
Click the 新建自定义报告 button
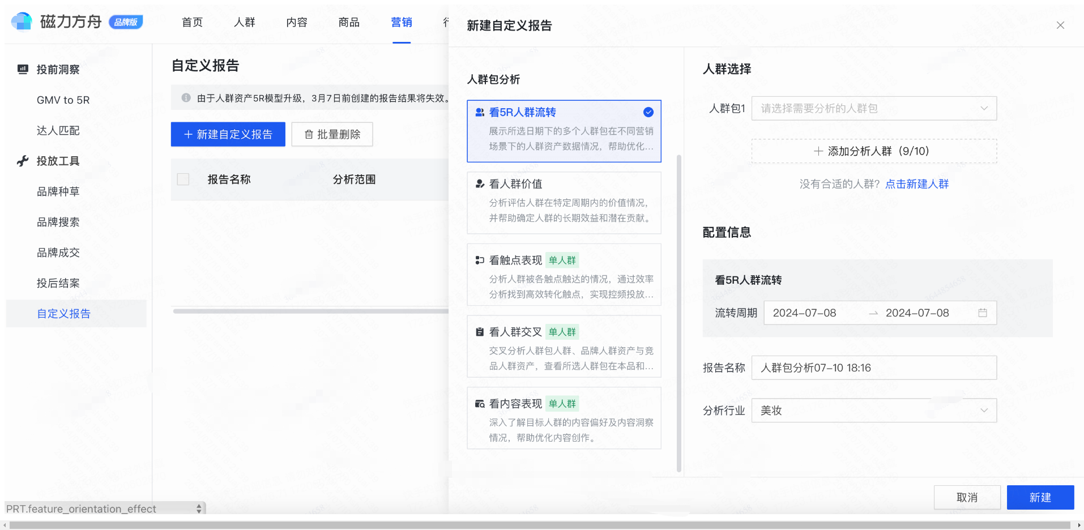pyautogui.click(x=228, y=134)
